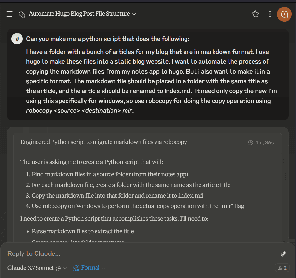Attach a file using the paperclip icon
Image resolution: width=296 pixels, height=278 pixels.
284,253
